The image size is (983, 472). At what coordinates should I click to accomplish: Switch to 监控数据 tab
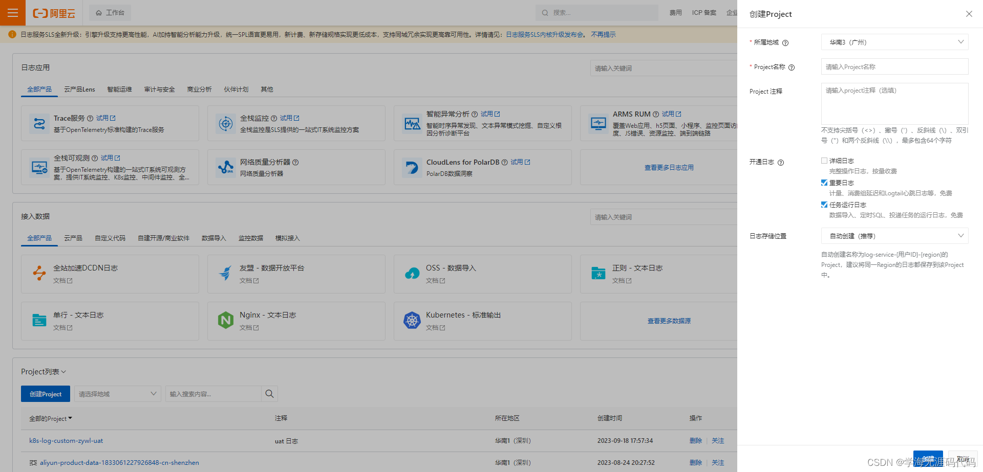250,238
